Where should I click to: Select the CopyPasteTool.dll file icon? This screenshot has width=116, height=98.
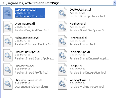pyautogui.click(x=8, y=13)
